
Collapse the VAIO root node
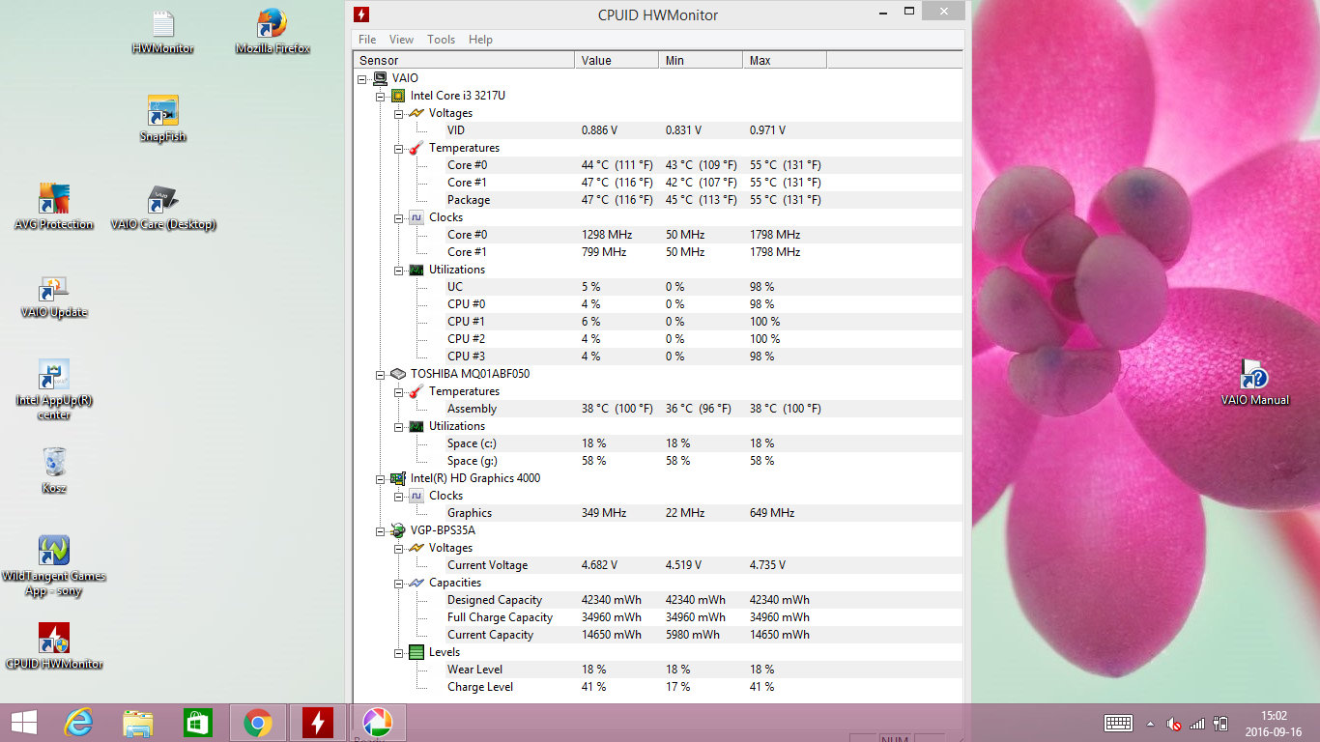(361, 78)
